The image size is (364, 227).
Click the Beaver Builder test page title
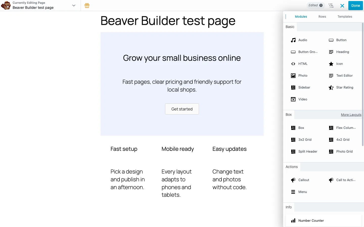pyautogui.click(x=168, y=21)
